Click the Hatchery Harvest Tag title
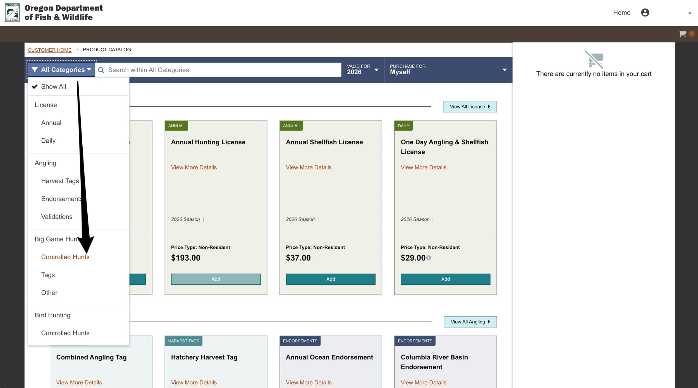 coord(204,357)
